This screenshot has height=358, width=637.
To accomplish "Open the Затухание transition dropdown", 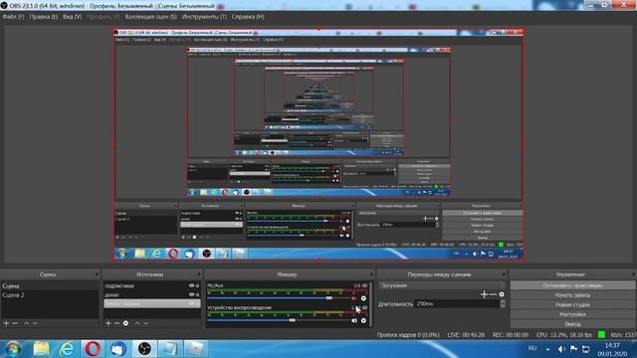I will click(442, 285).
